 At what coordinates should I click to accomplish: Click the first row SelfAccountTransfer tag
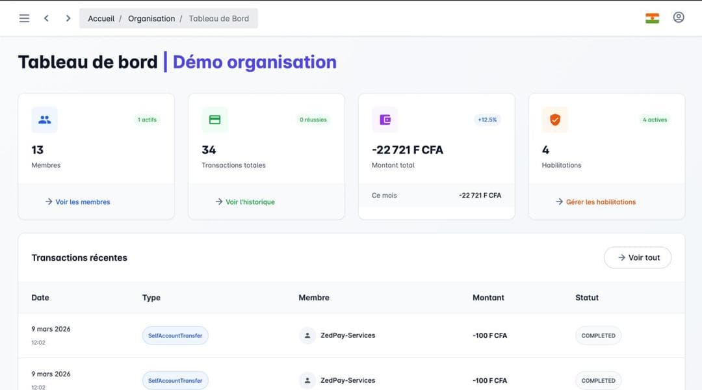pos(175,335)
